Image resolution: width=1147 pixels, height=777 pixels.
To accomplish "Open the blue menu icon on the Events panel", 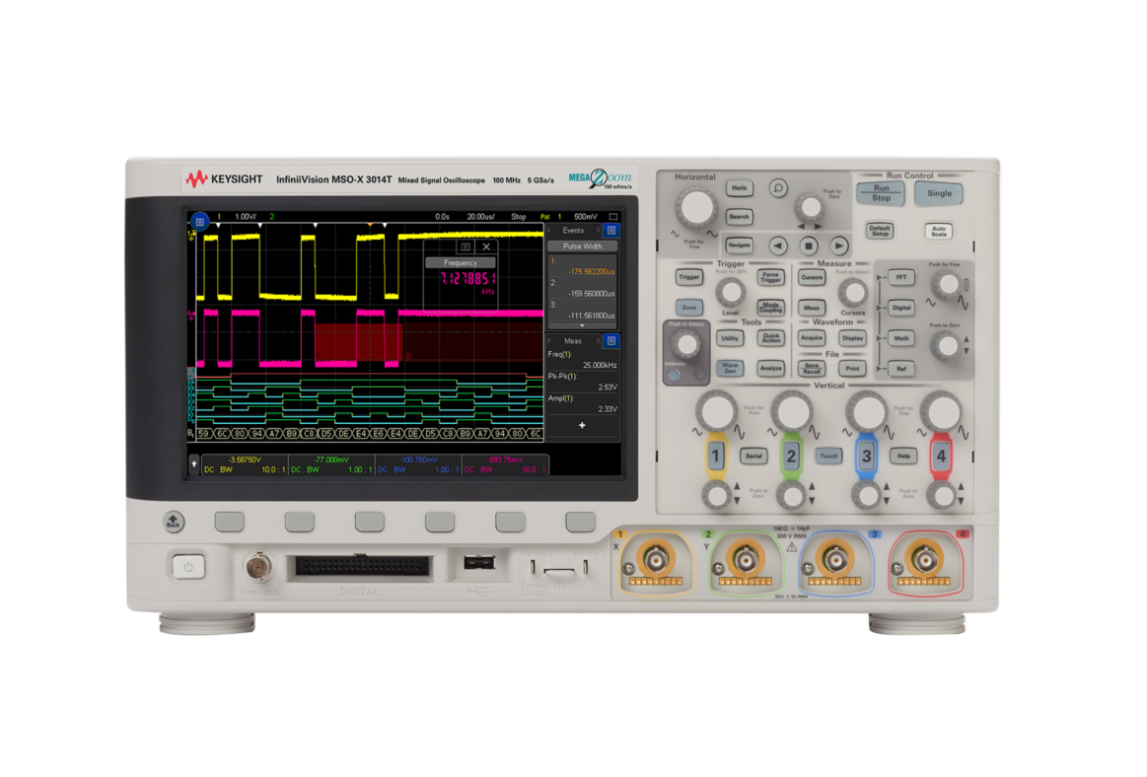I will (610, 230).
